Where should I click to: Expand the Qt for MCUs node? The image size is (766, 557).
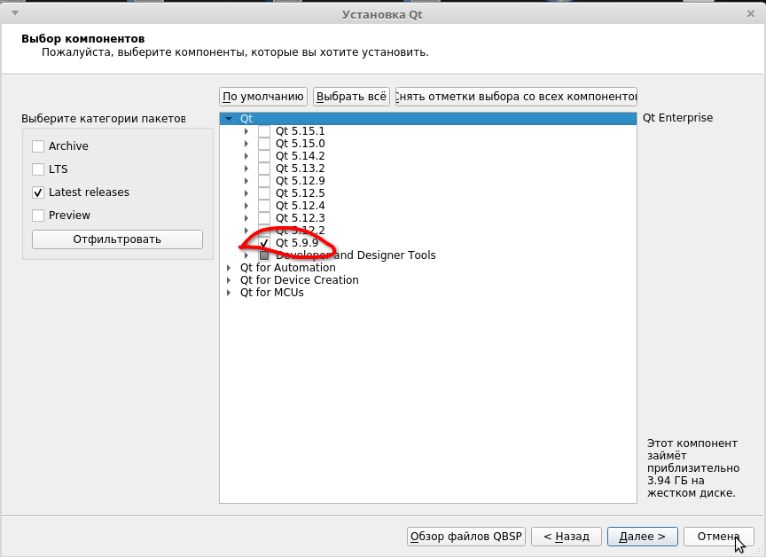(229, 293)
